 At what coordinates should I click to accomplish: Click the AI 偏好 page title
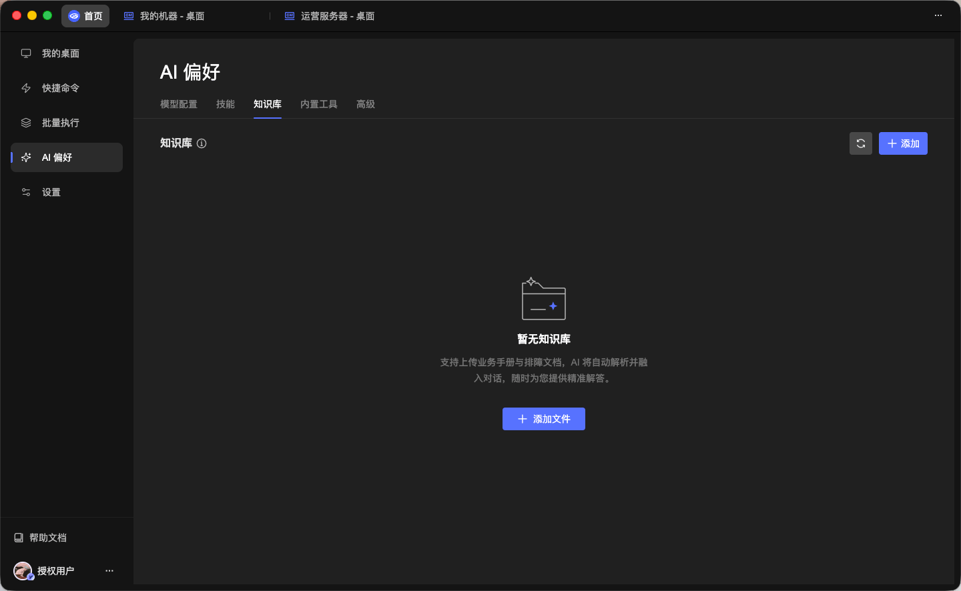point(190,72)
